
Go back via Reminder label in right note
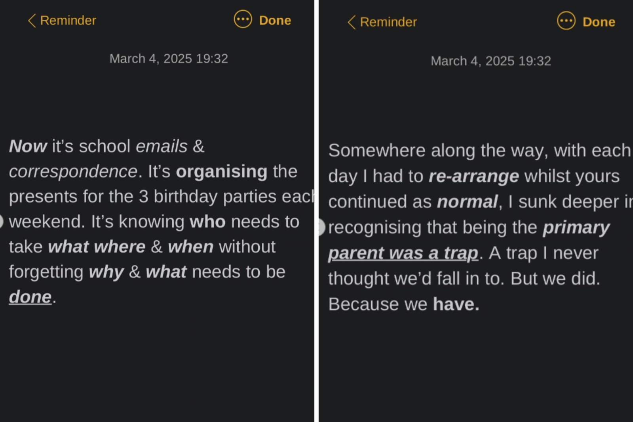coord(388,22)
